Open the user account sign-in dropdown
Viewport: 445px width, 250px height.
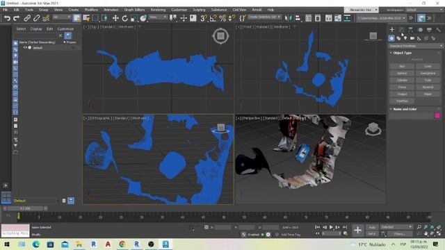coord(362,10)
